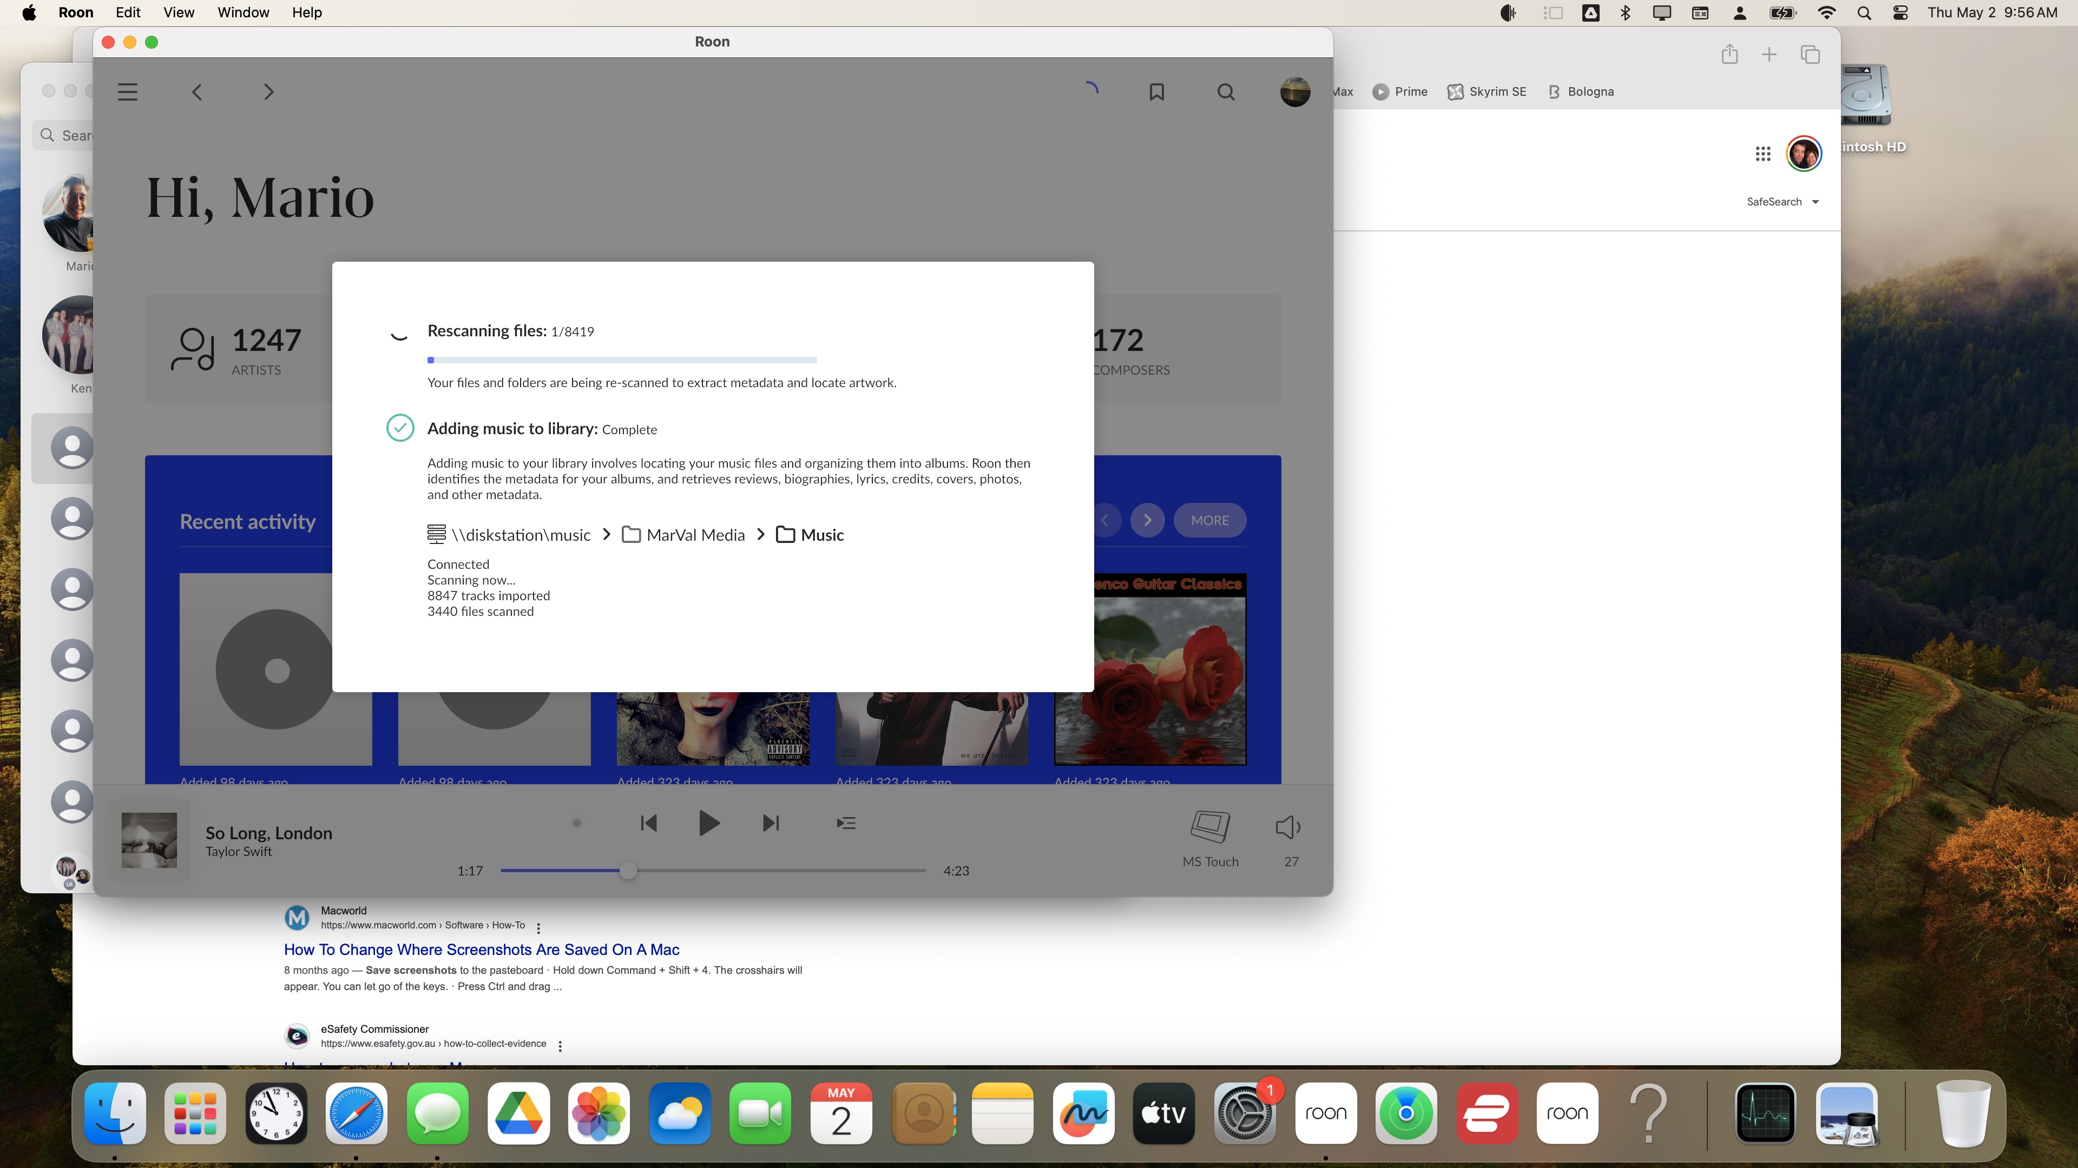Viewport: 2078px width, 1168px height.
Task: Open the Prime favorite in Safari
Action: (x=1399, y=91)
